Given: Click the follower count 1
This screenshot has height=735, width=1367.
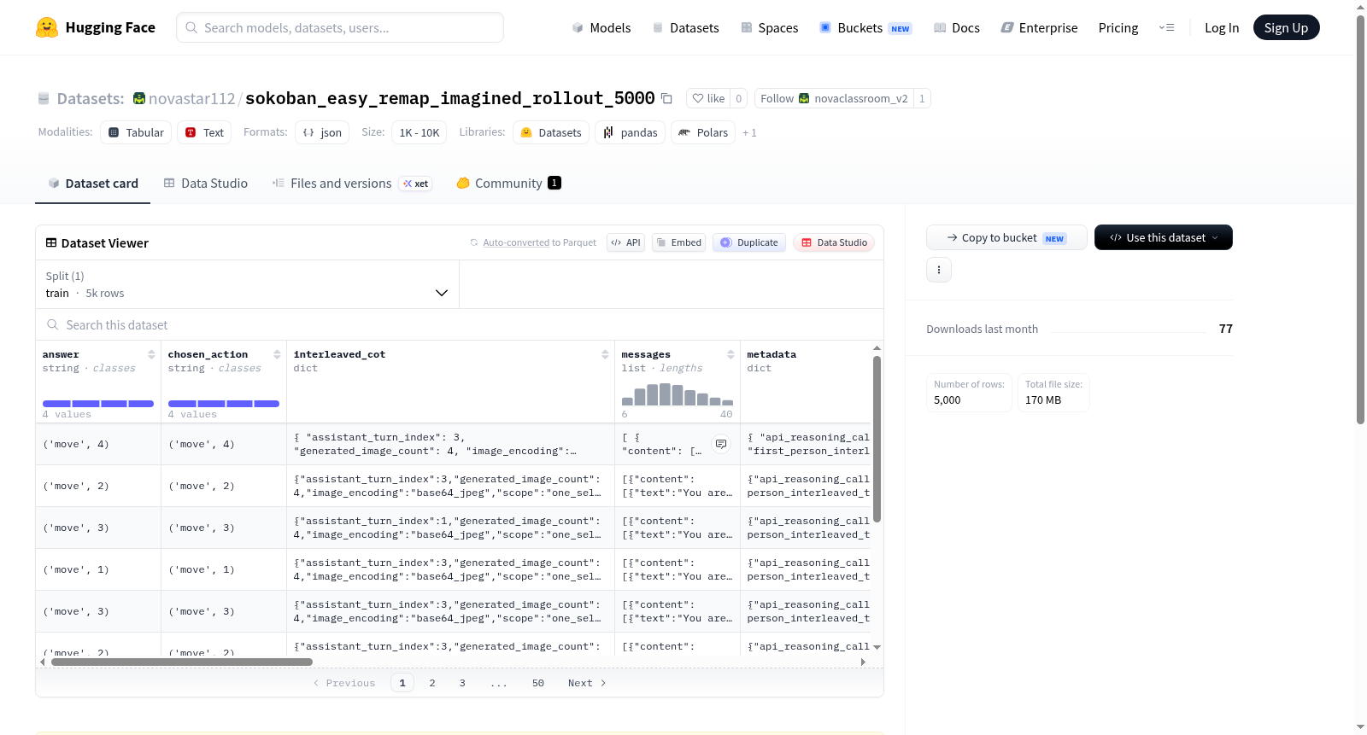Looking at the screenshot, I should pos(922,98).
